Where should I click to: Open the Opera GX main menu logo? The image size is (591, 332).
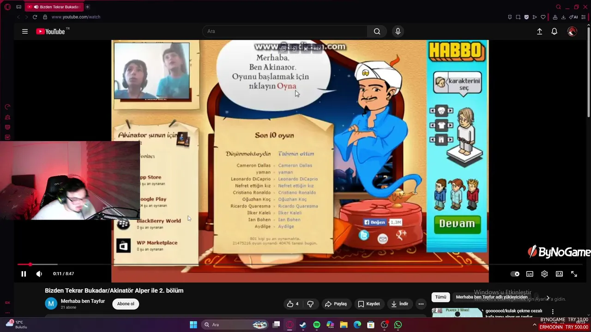pyautogui.click(x=7, y=7)
